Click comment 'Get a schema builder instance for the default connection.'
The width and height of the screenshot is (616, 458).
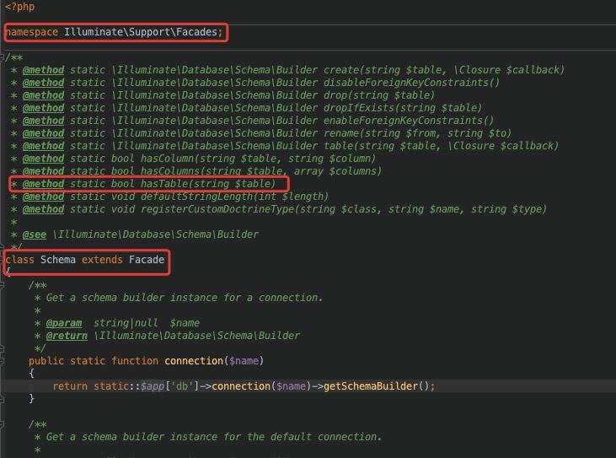tap(214, 437)
